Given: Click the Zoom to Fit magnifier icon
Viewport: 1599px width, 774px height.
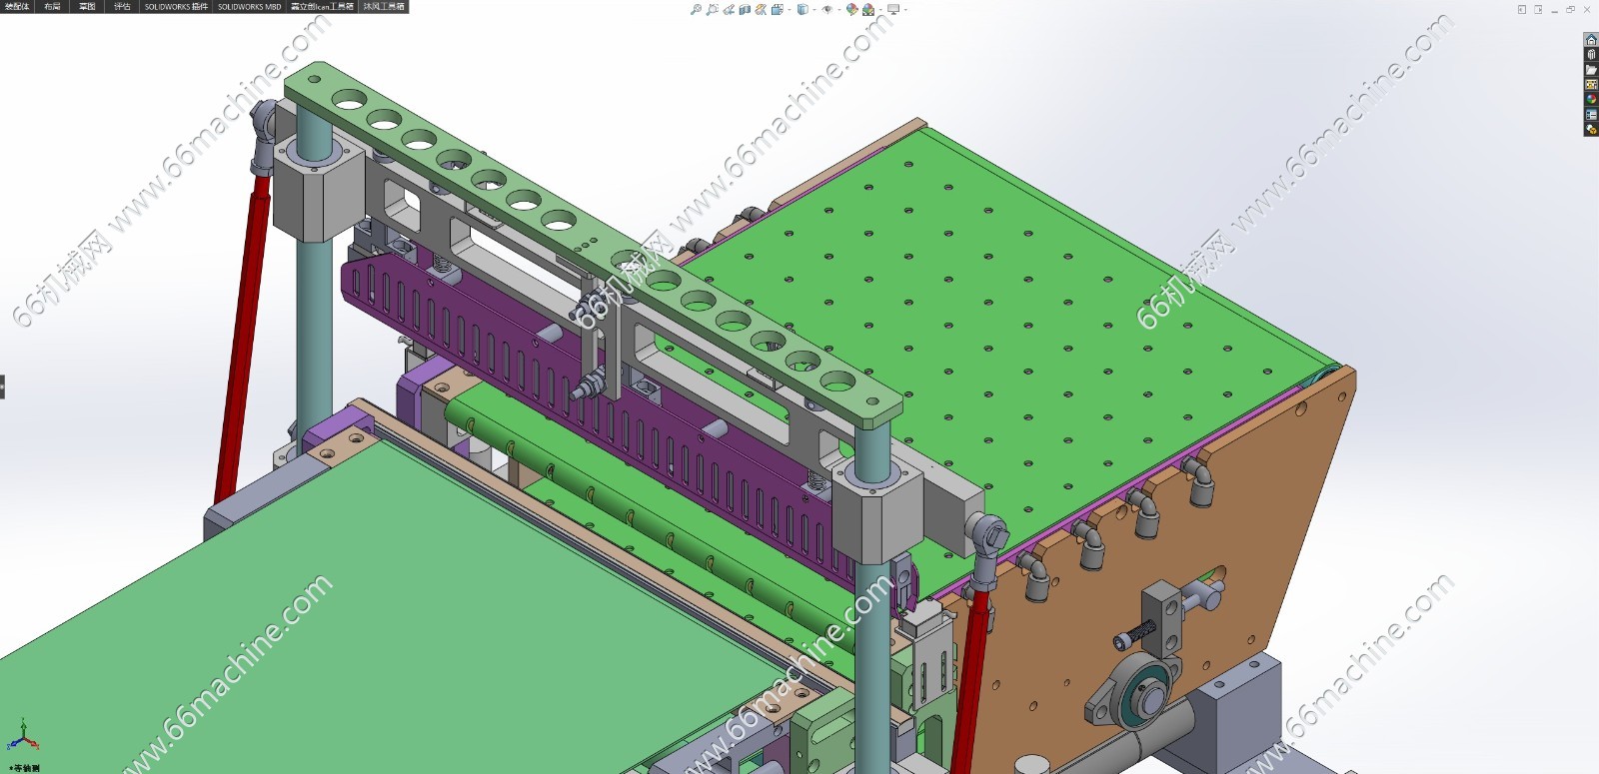Looking at the screenshot, I should tap(696, 9).
